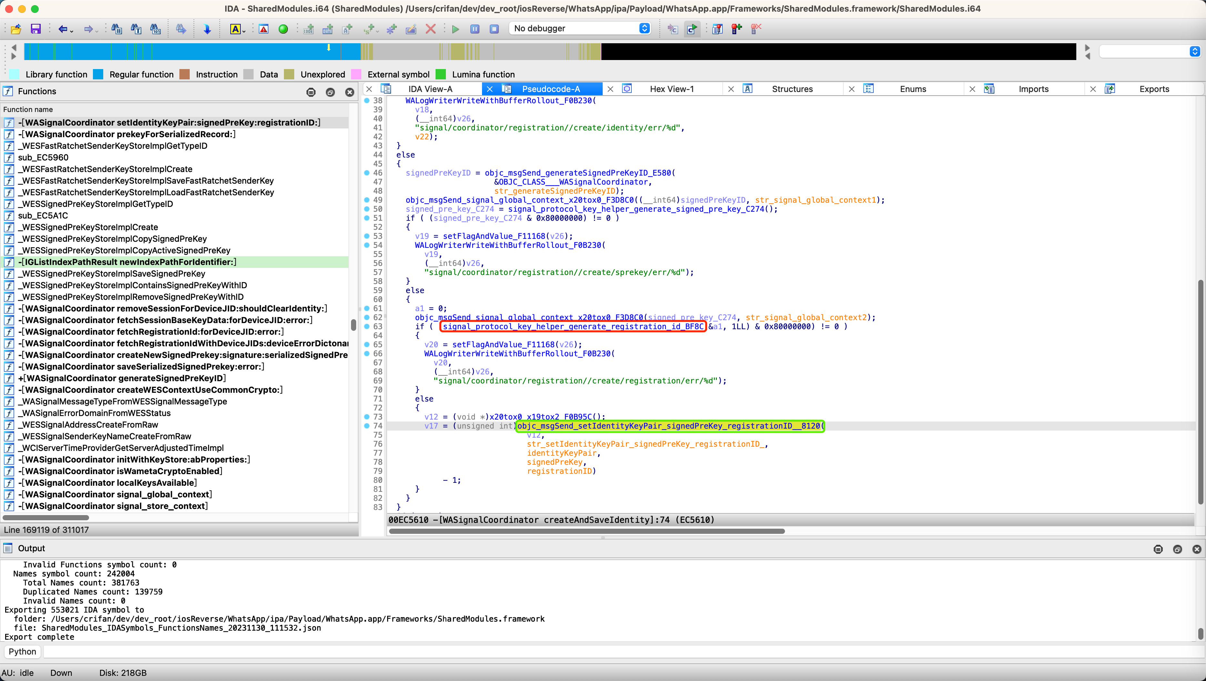Stop process with the square button
Screen dimensions: 1206x681
point(494,29)
